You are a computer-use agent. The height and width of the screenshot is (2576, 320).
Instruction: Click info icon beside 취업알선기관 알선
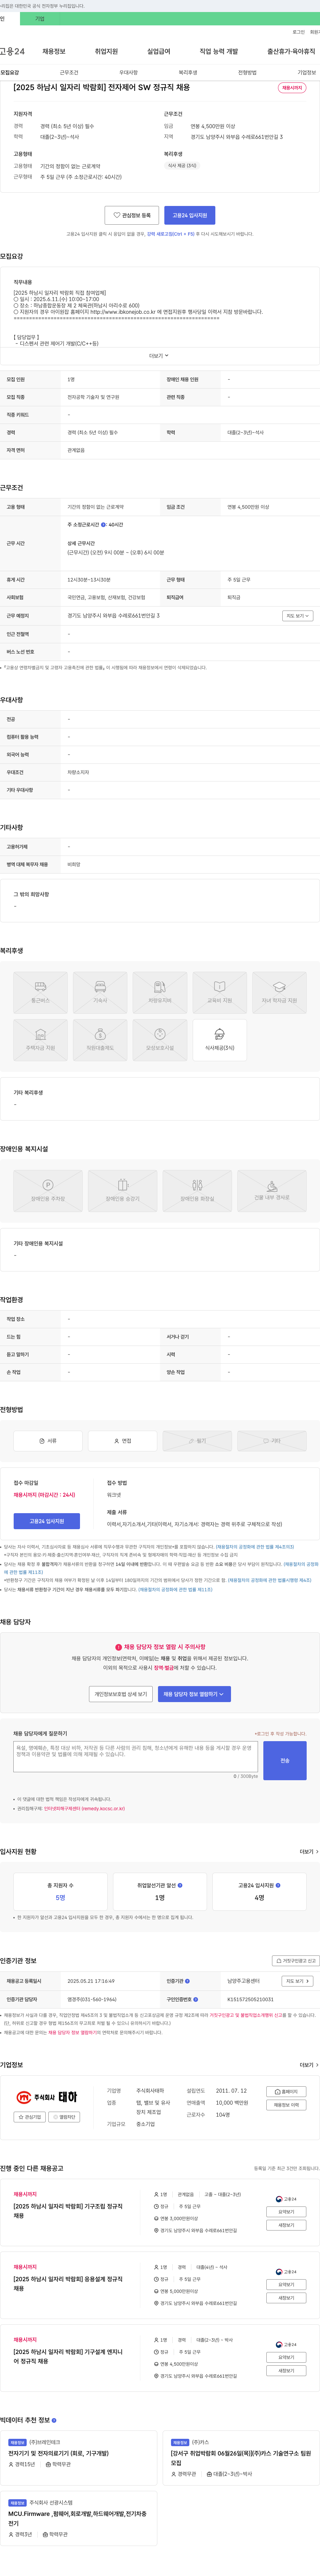point(180,1885)
